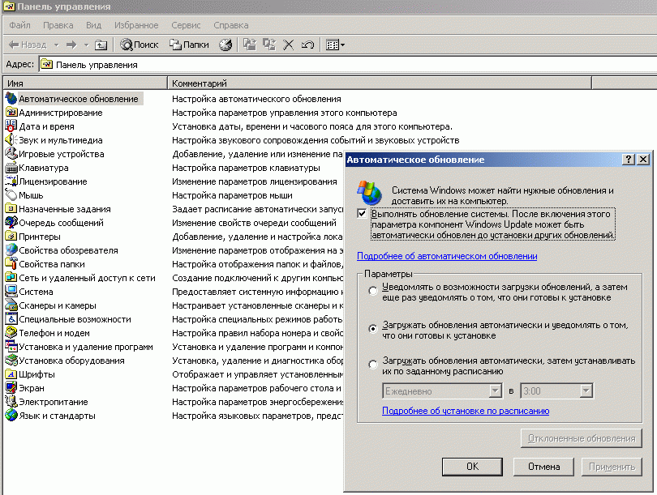The image size is (657, 495).
Task: Expand the Forward history dropdown arrow
Action: click(86, 45)
